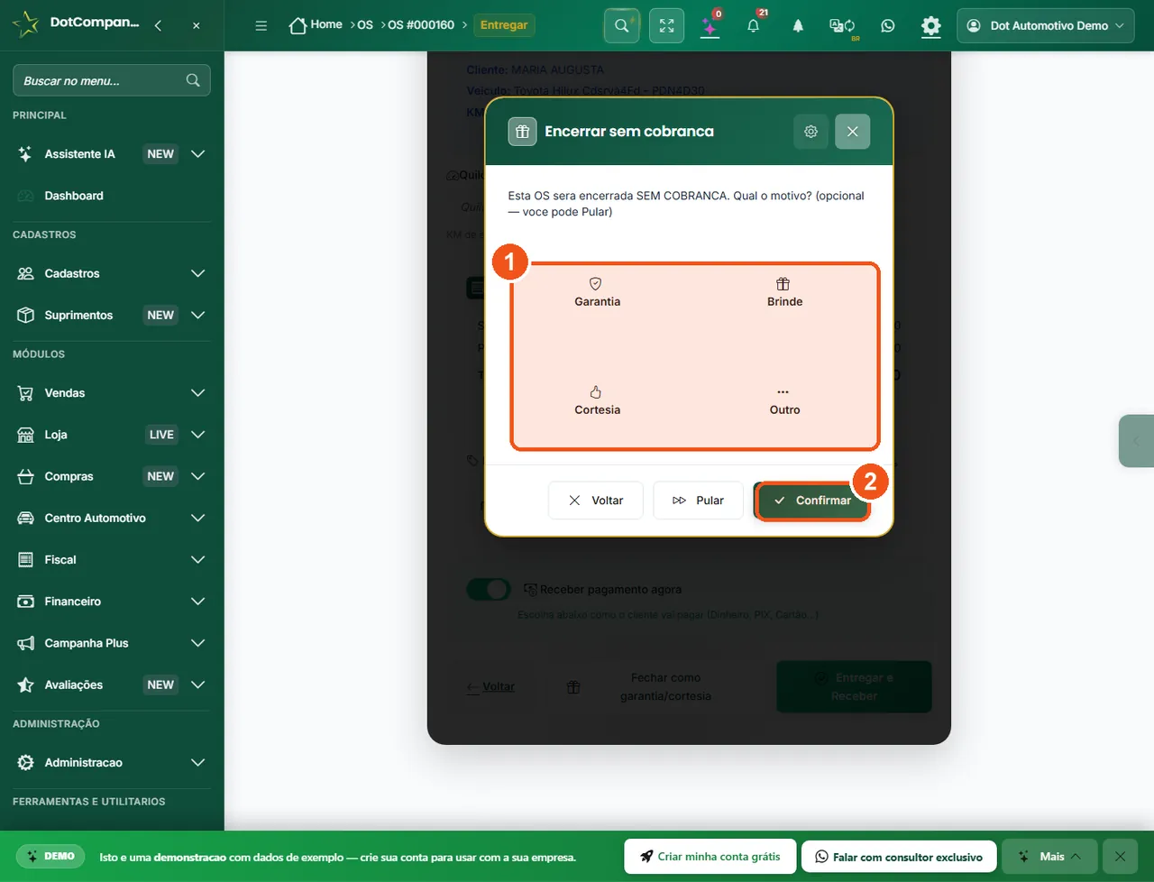This screenshot has height=882, width=1154.
Task: Open Dot Automotivo Demo user dropdown
Action: pyautogui.click(x=1046, y=26)
